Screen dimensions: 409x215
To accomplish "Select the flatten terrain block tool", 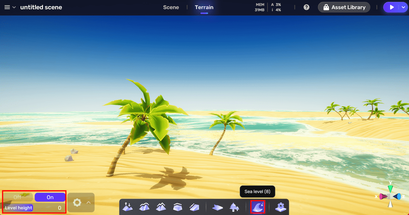I will pyautogui.click(x=178, y=207).
